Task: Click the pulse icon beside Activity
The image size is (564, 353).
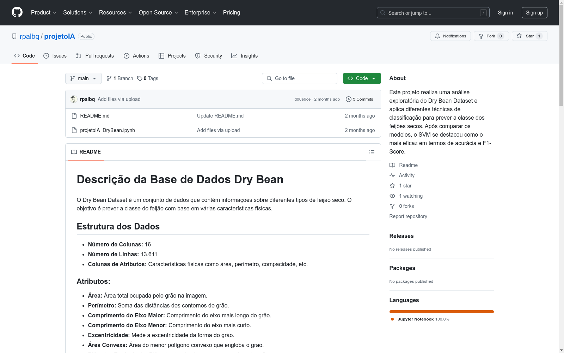Action: (x=392, y=175)
